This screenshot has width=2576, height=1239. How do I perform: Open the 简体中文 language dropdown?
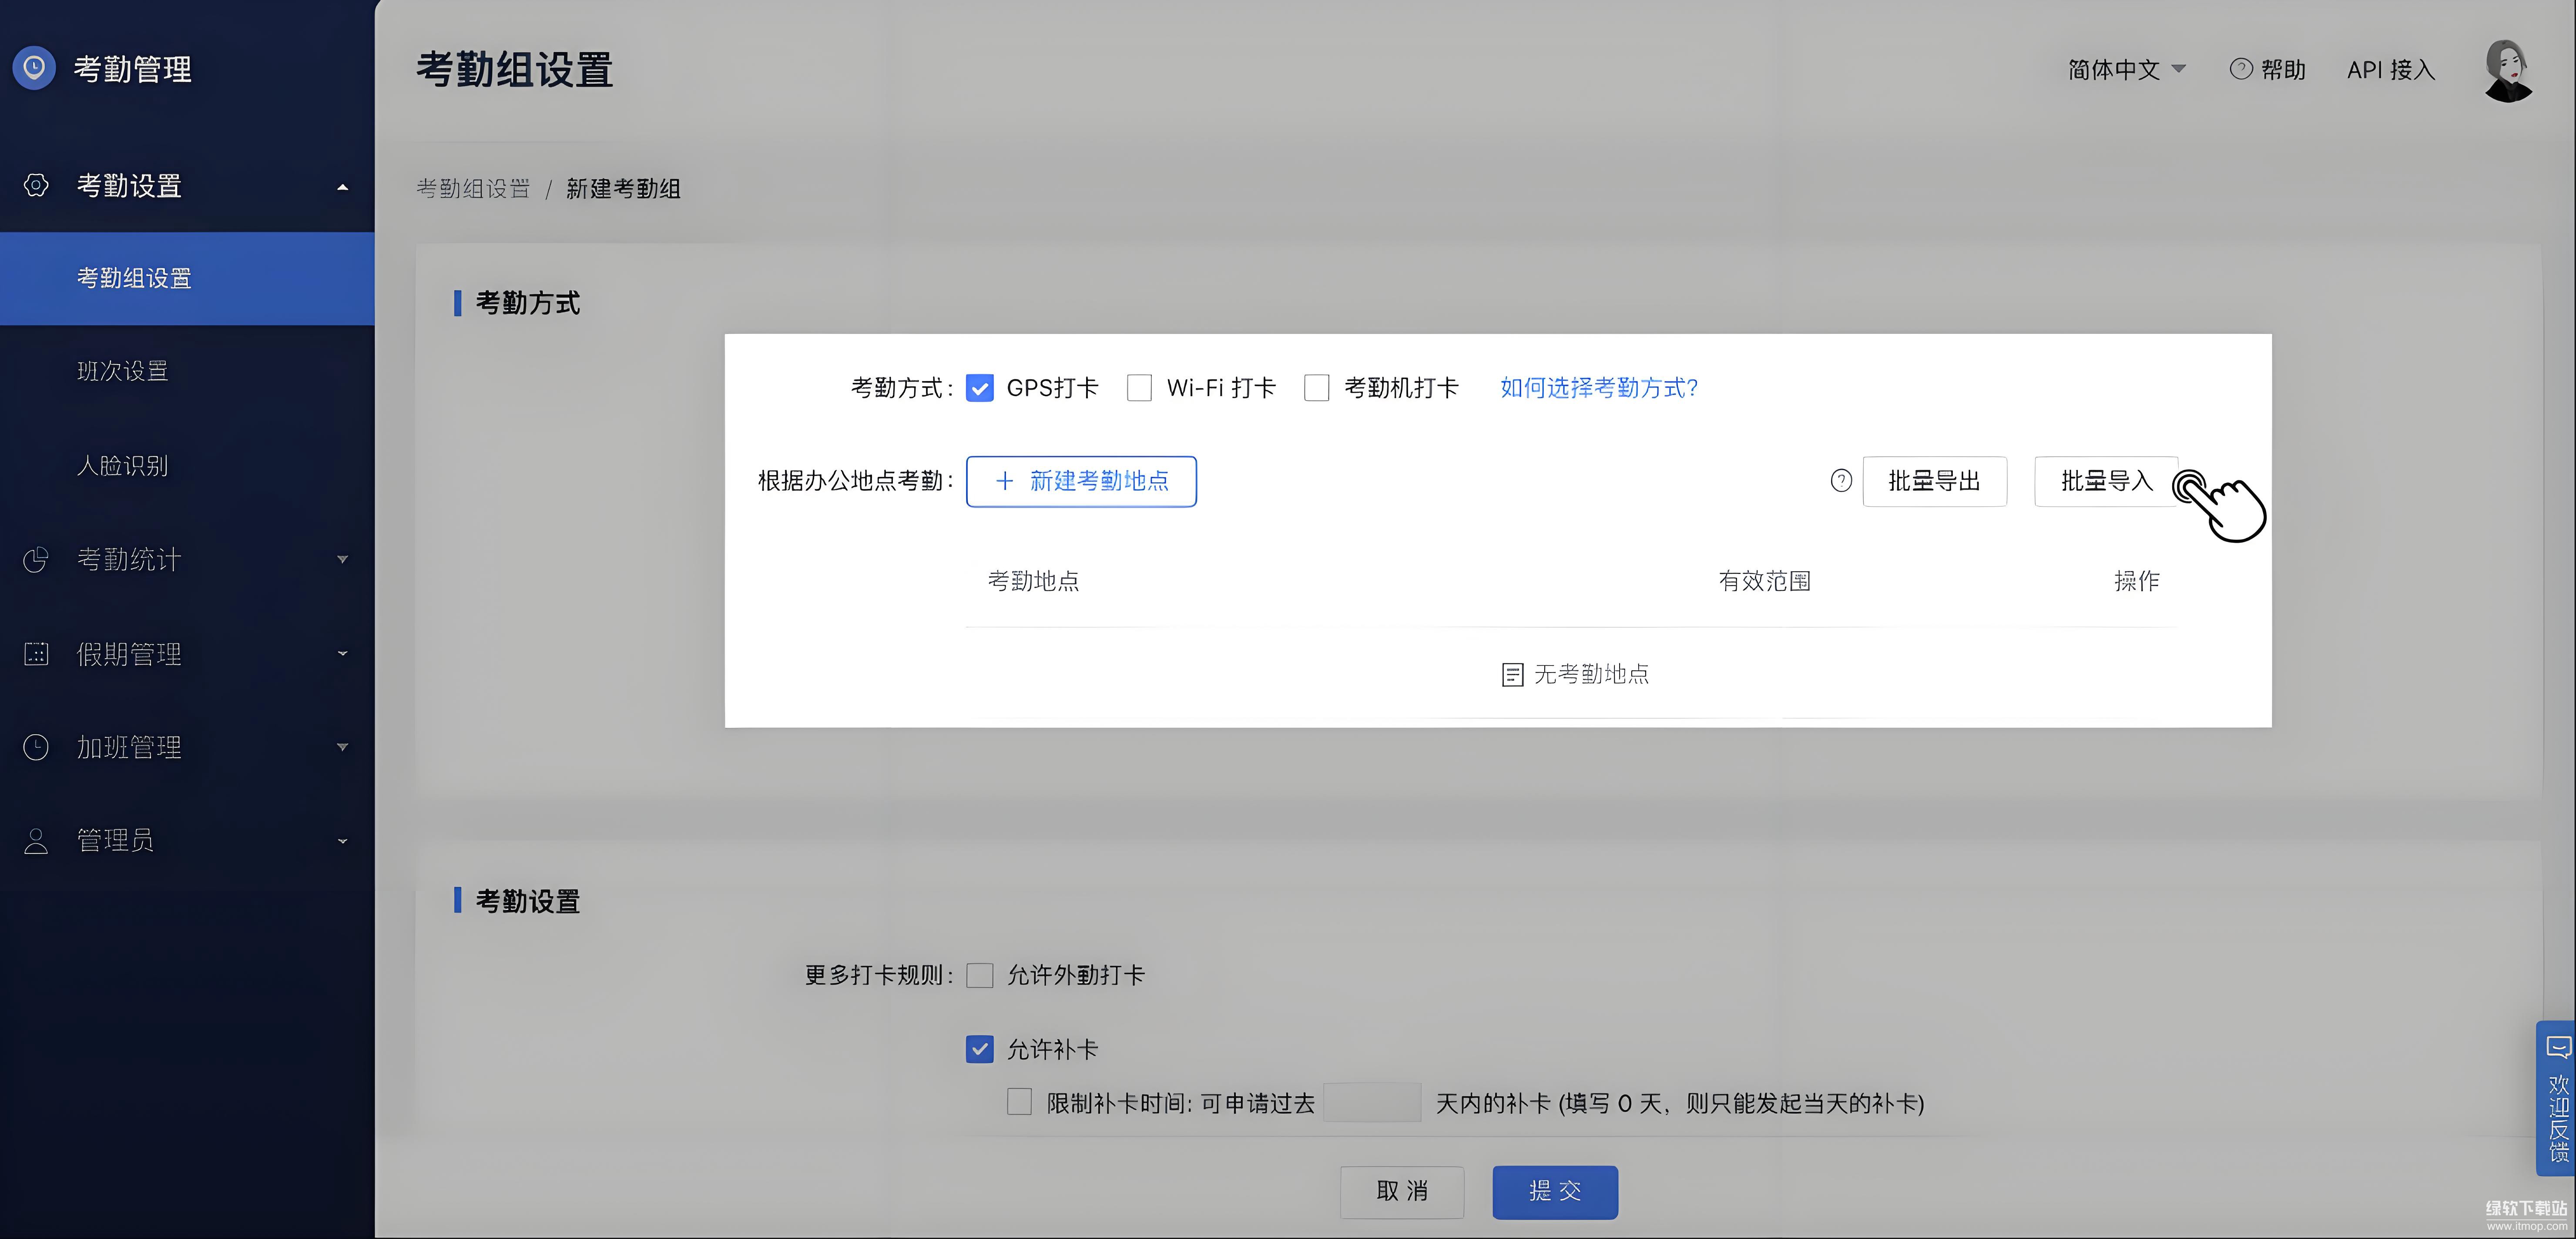(2127, 69)
